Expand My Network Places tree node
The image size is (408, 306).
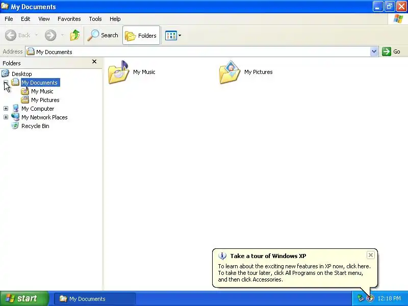6,117
